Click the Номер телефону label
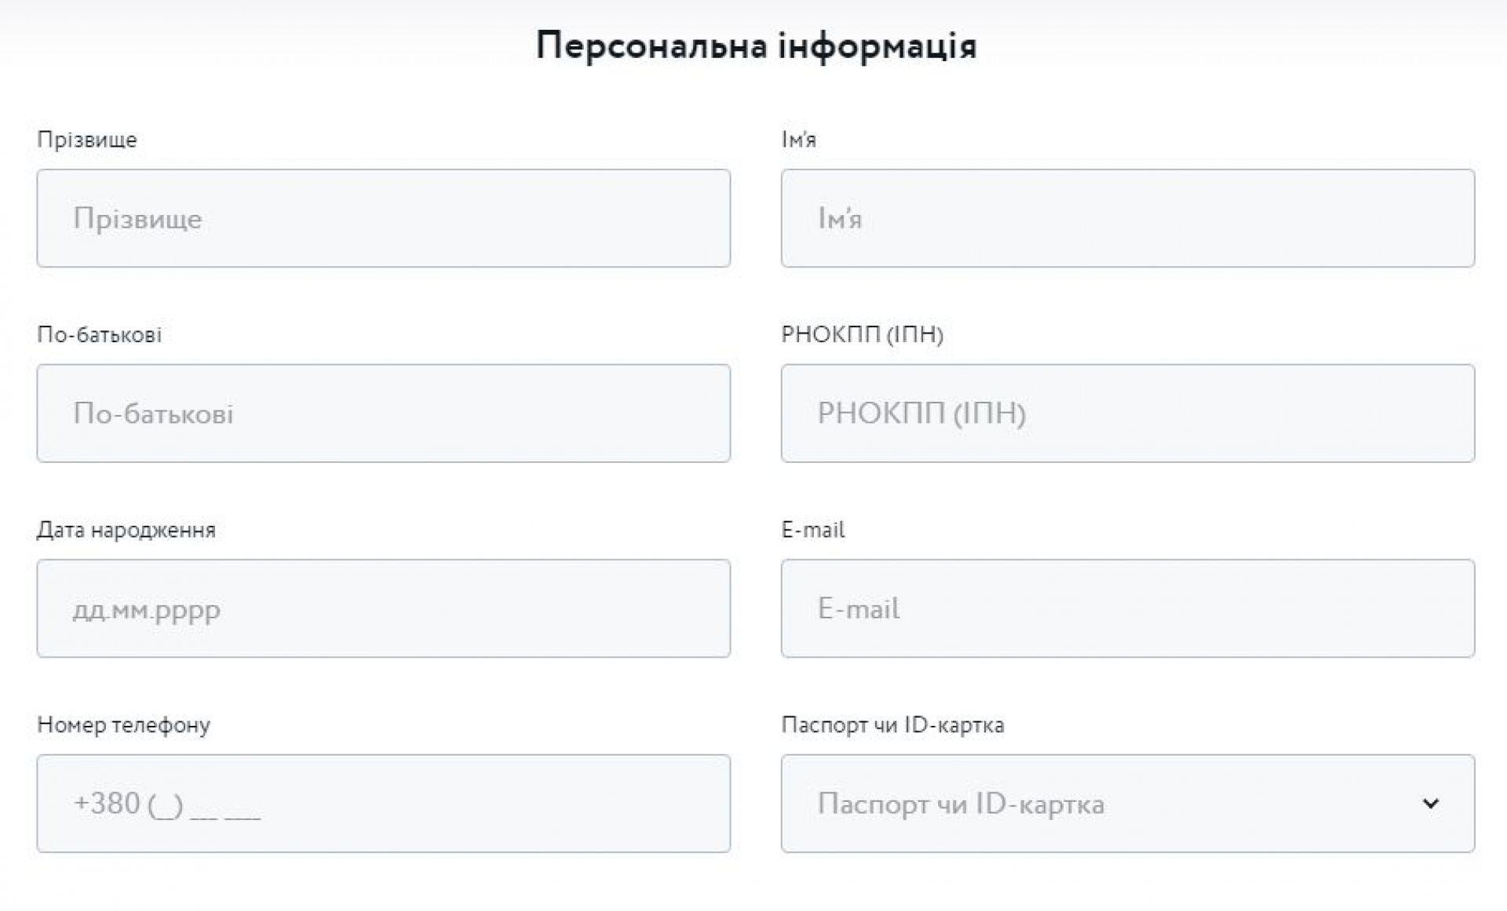This screenshot has width=1507, height=911. coord(124,725)
